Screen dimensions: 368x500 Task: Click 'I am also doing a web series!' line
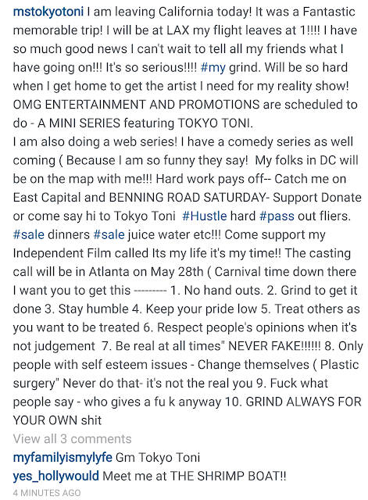pos(95,141)
